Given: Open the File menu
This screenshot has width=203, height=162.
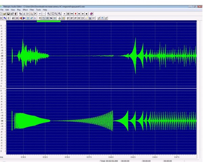Looking at the screenshot, I should pyautogui.click(x=2, y=10).
